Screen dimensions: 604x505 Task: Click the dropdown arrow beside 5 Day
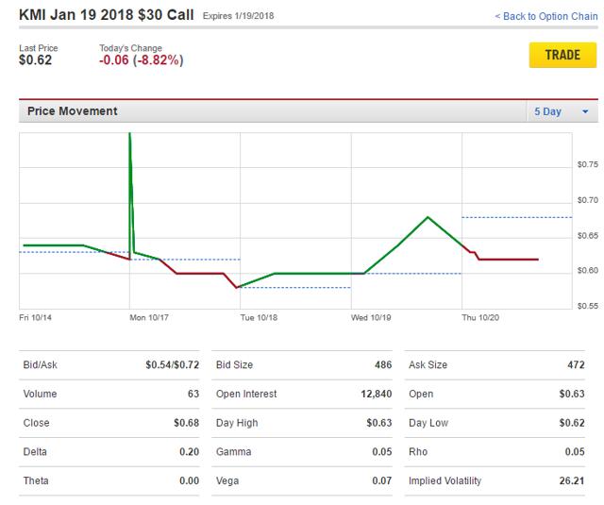click(585, 111)
